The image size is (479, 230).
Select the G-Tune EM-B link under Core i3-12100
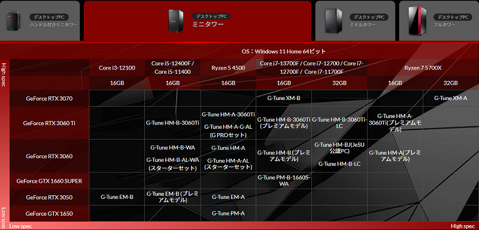point(117,197)
